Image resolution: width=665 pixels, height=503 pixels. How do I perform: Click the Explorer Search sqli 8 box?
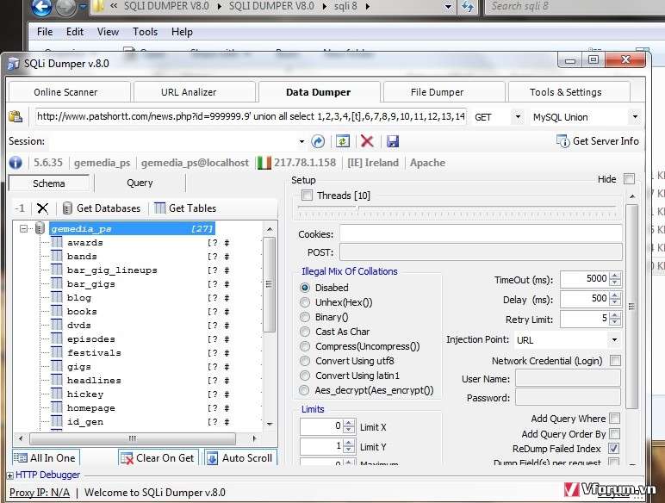click(574, 7)
